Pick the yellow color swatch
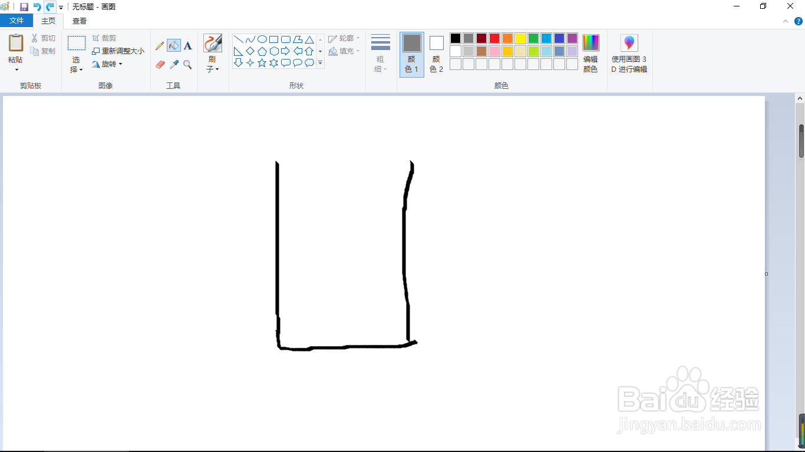805x452 pixels. click(520, 38)
